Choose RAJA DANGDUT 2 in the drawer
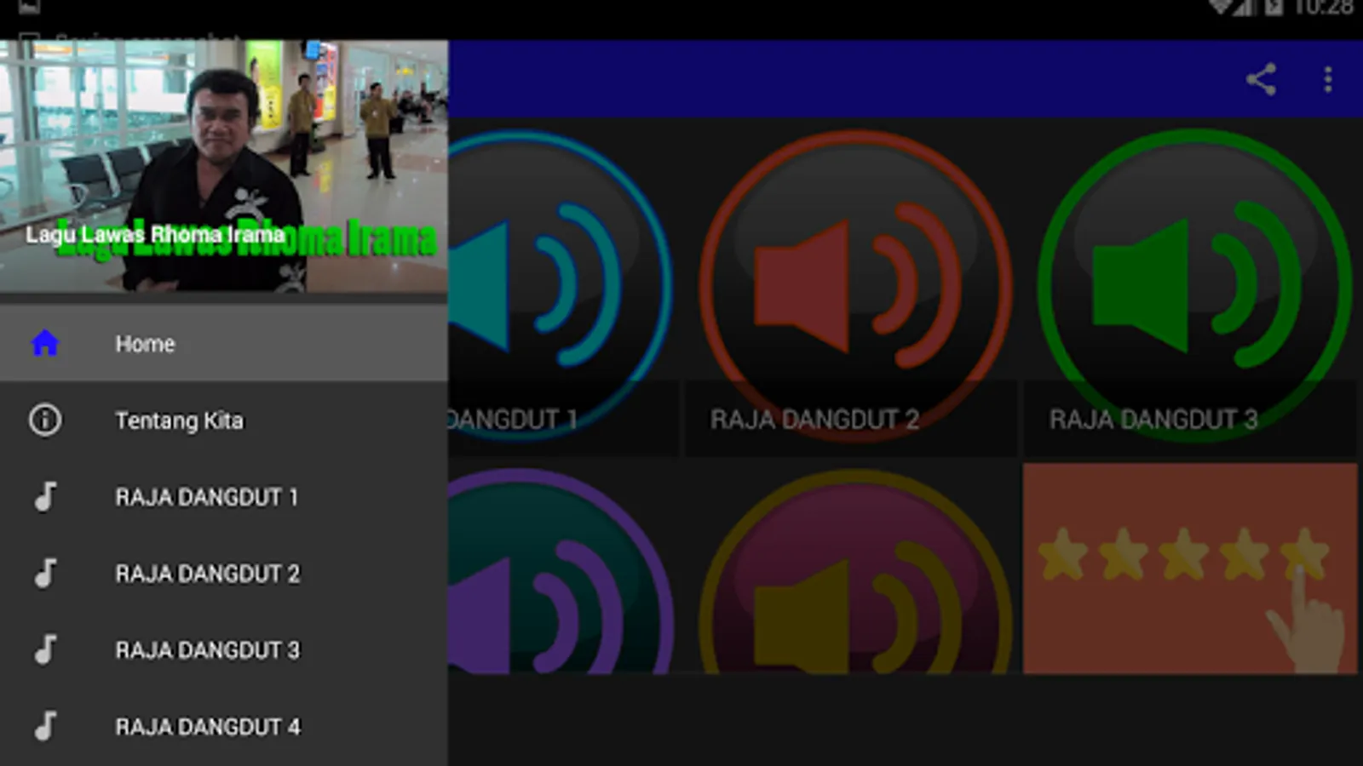The width and height of the screenshot is (1363, 766). pos(224,573)
